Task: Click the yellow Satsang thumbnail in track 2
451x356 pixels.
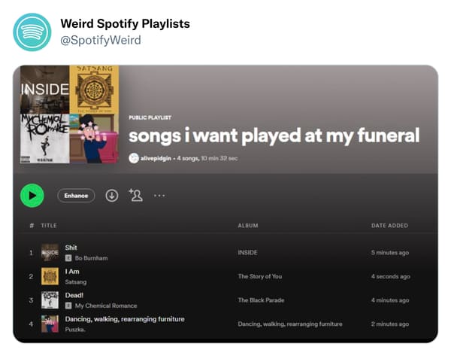Action: pyautogui.click(x=50, y=276)
